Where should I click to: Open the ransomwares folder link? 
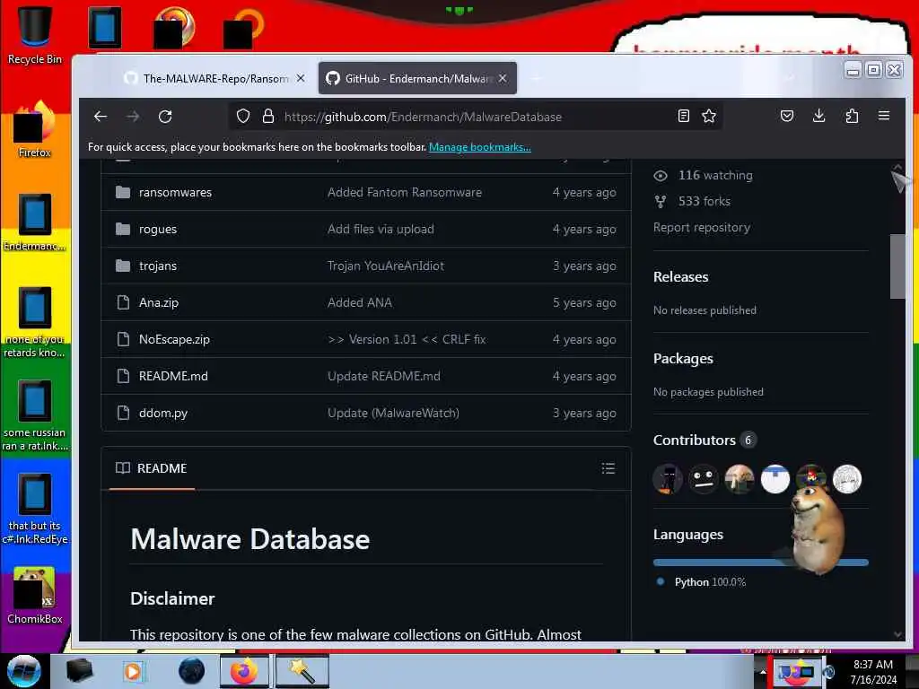pos(175,192)
